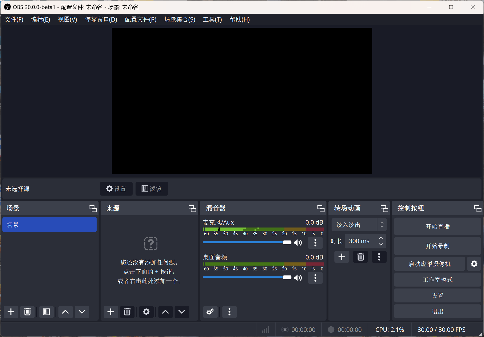Open the Profile (配置文件) menu
484x337 pixels.
141,19
